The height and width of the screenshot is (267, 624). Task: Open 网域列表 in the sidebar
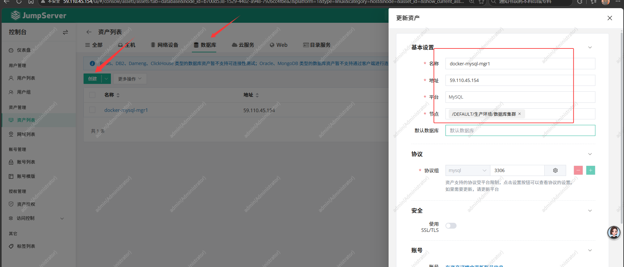pos(39,134)
